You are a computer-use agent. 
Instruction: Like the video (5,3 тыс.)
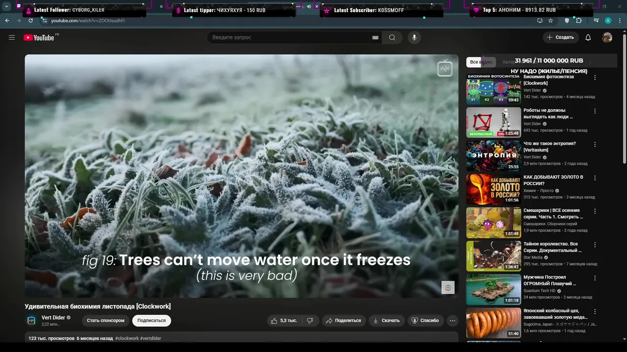point(284,321)
